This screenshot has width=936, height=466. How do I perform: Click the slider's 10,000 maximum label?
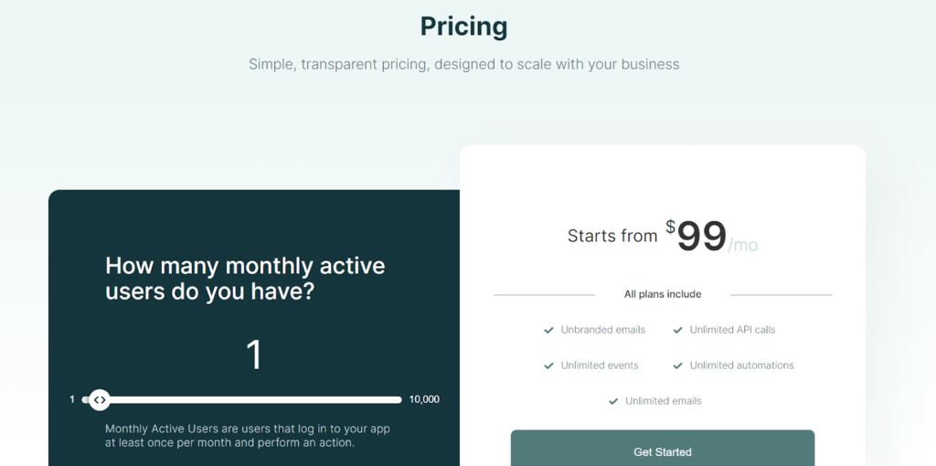(x=424, y=399)
